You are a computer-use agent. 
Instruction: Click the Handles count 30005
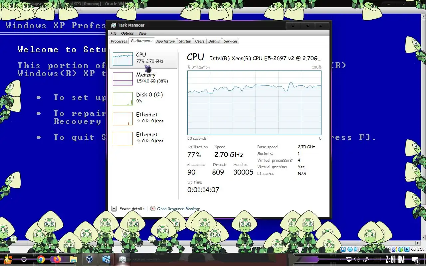243,172
